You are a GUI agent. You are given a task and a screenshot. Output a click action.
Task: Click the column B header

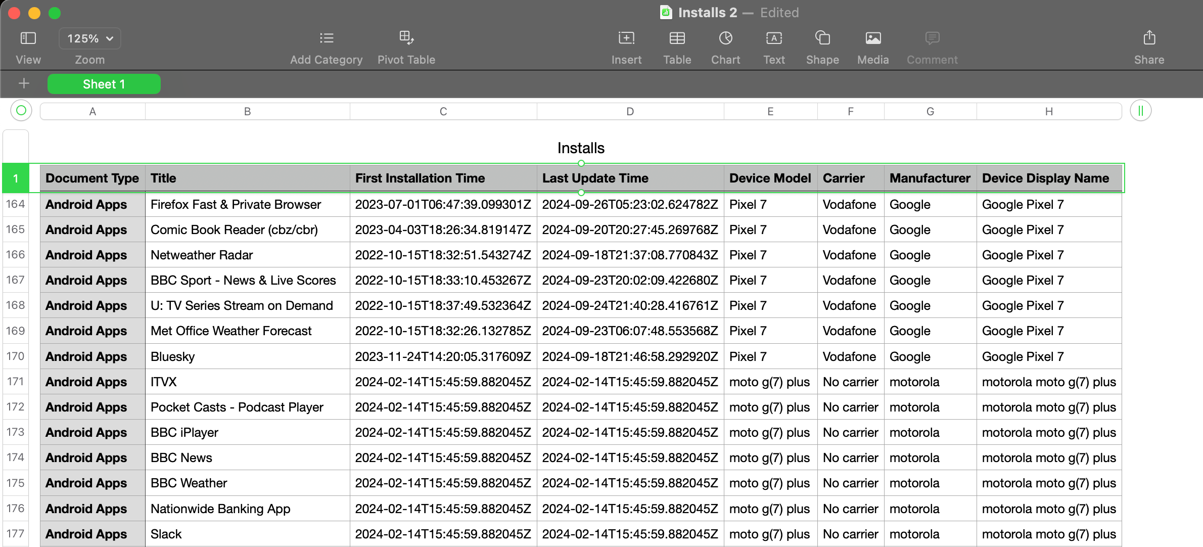tap(247, 111)
